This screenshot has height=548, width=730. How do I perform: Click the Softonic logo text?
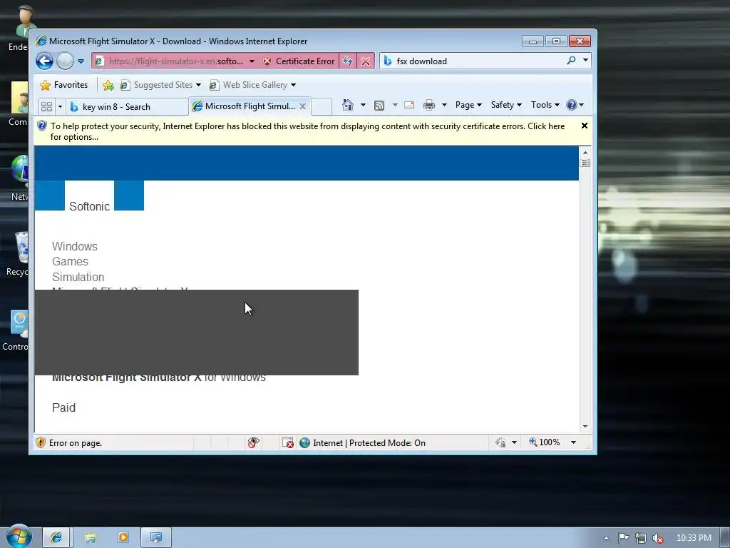[x=89, y=206]
